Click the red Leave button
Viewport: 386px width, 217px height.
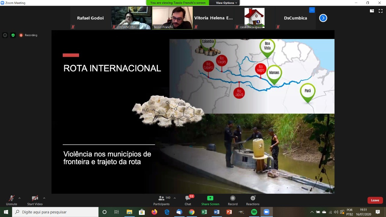pyautogui.click(x=375, y=200)
